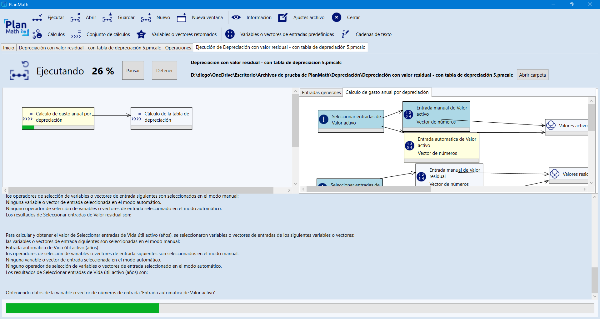The image size is (600, 319).
Task: Click the Cerrar X icon
Action: point(337,18)
